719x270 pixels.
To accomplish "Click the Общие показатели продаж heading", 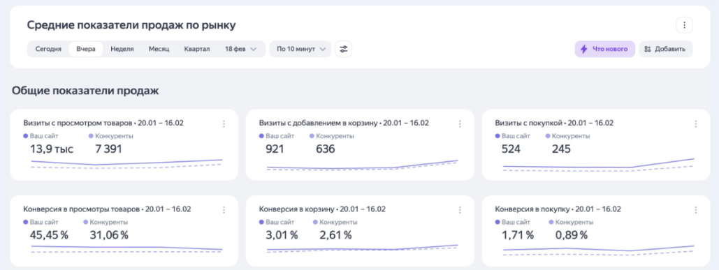I will click(x=85, y=91).
